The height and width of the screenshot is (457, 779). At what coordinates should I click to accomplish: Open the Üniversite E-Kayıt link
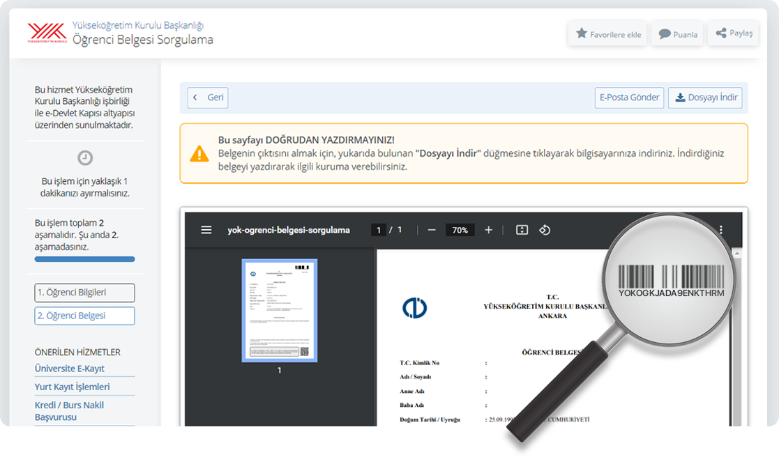[x=70, y=369]
